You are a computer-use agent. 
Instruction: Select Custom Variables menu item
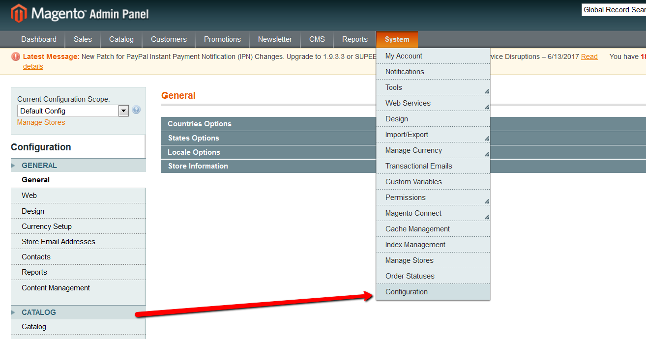point(433,182)
